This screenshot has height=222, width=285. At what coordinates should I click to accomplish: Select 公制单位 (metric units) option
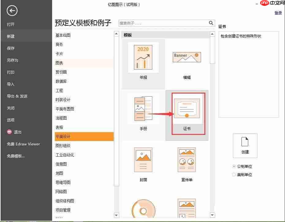click(x=234, y=166)
